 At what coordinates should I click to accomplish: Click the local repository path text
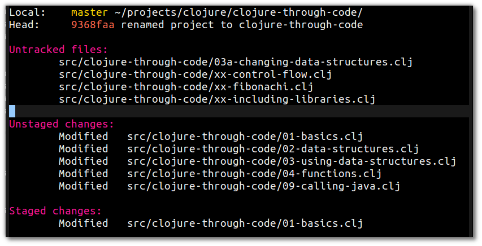(238, 12)
